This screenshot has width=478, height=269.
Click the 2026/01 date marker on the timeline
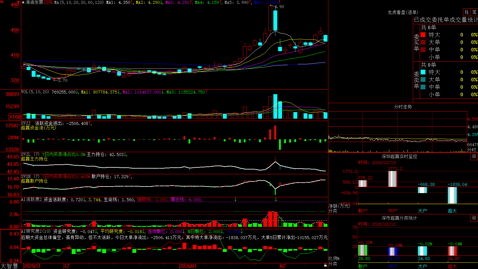tap(188, 266)
